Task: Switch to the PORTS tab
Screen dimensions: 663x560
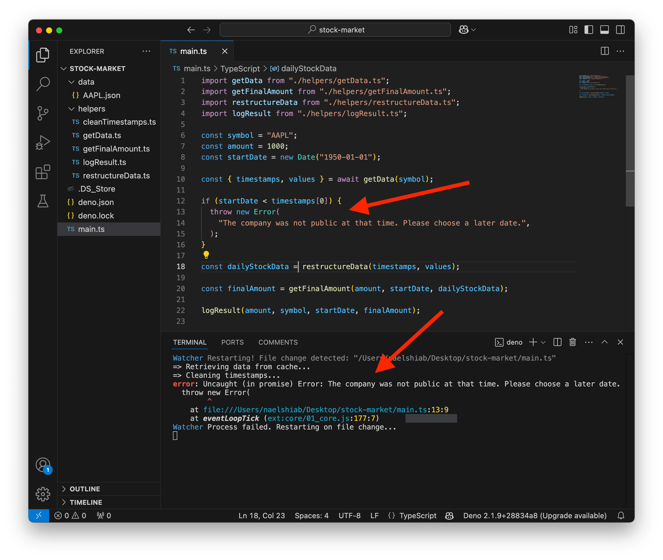Action: pyautogui.click(x=232, y=342)
